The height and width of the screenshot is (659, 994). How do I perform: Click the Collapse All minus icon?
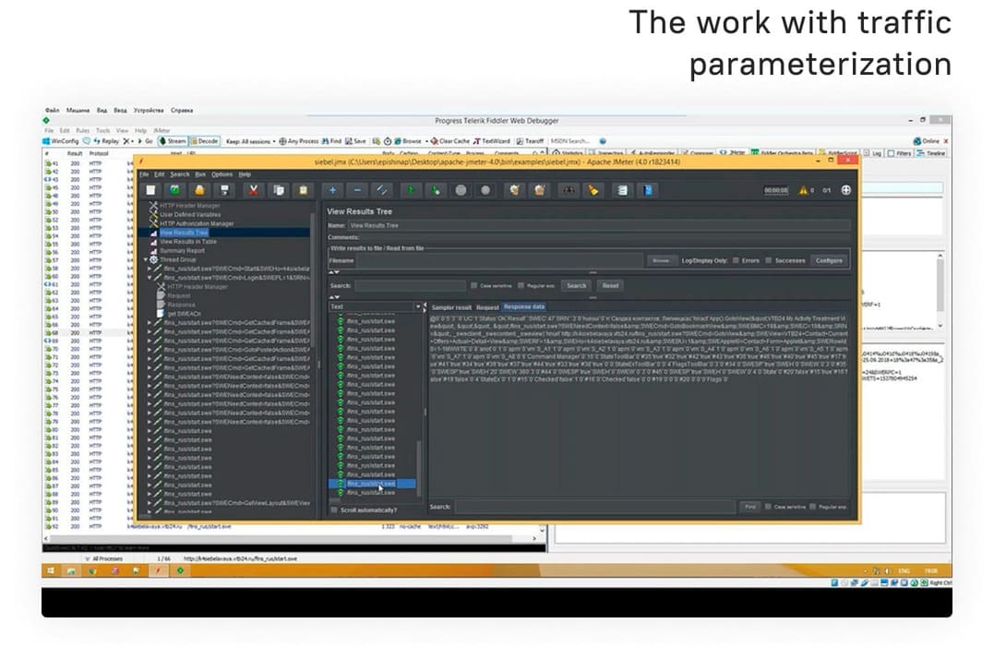point(357,190)
